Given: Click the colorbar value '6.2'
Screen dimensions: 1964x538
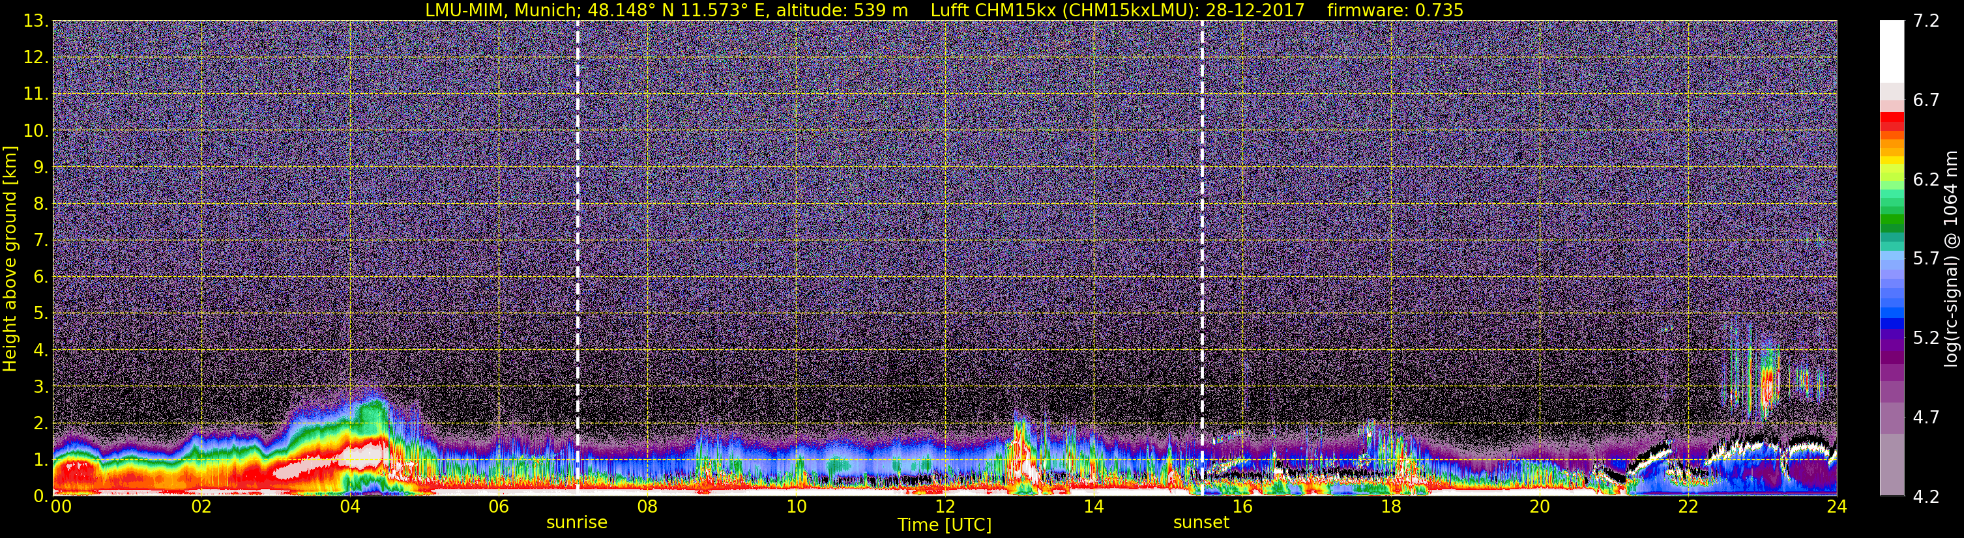Looking at the screenshot, I should (x=1926, y=179).
